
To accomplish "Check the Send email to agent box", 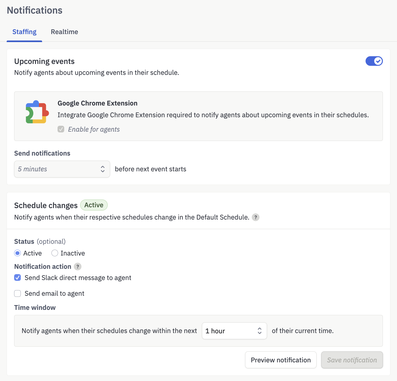I will tap(18, 293).
